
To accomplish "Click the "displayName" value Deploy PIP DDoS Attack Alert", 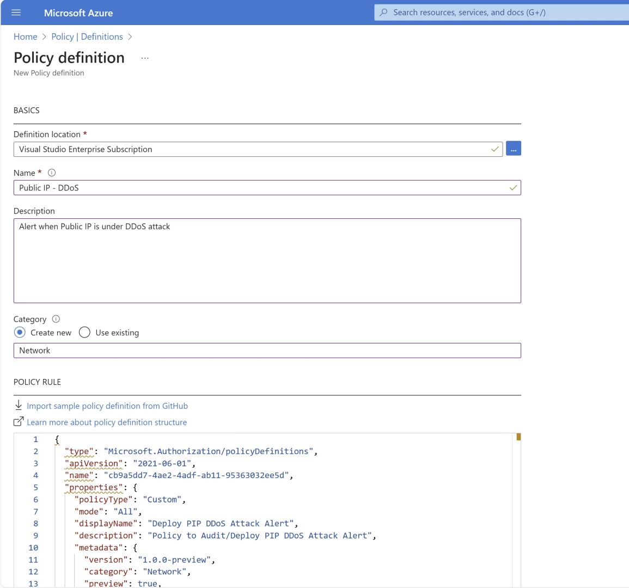I will (x=221, y=523).
